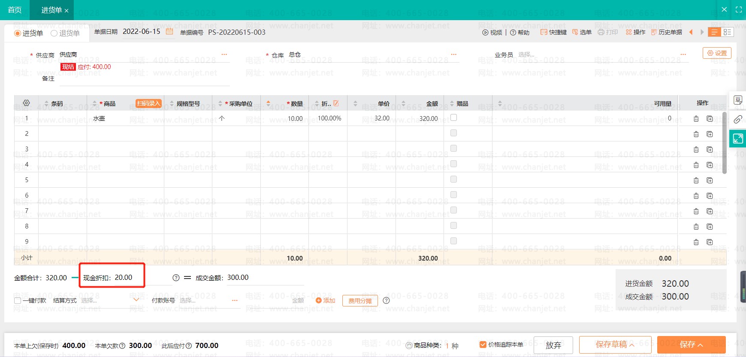Click the help icon beside 费用分摊
Viewport: 746px width, 357px height.
pos(386,300)
